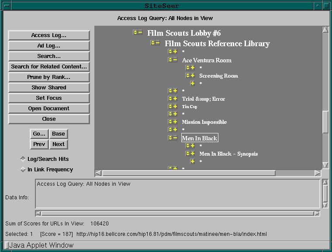
Task: Select the Film Scouts Reference Library tree item
Action: [217, 43]
